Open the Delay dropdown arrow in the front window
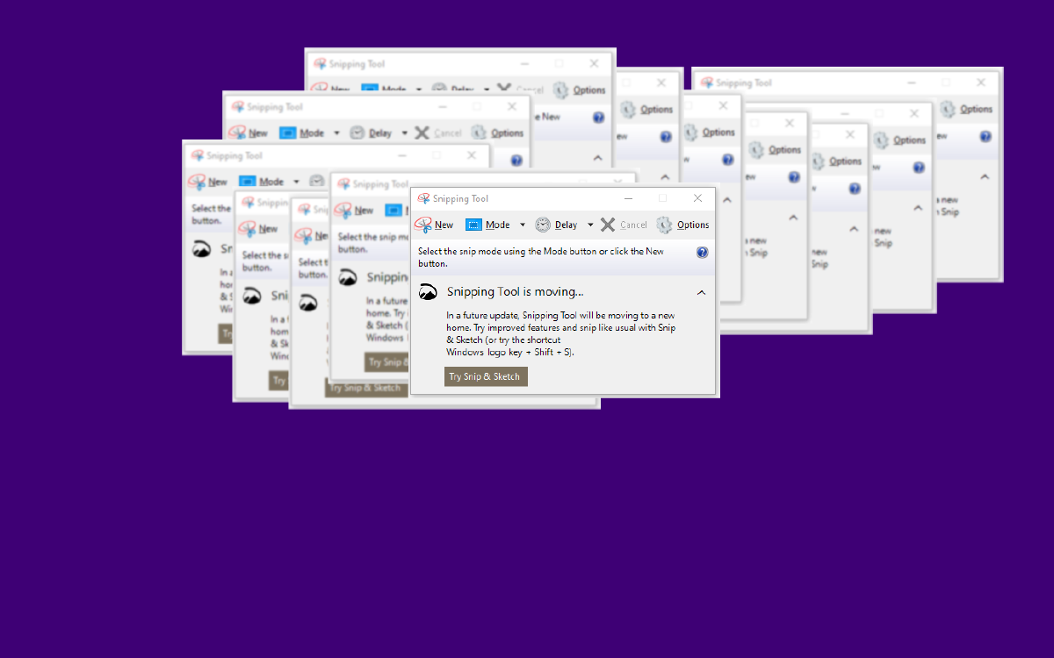Screen dimensions: 1054x658 (590, 225)
